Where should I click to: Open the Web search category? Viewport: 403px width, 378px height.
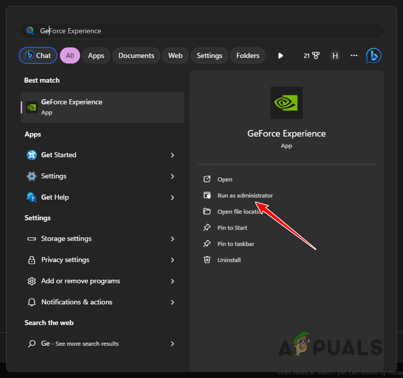(x=175, y=55)
